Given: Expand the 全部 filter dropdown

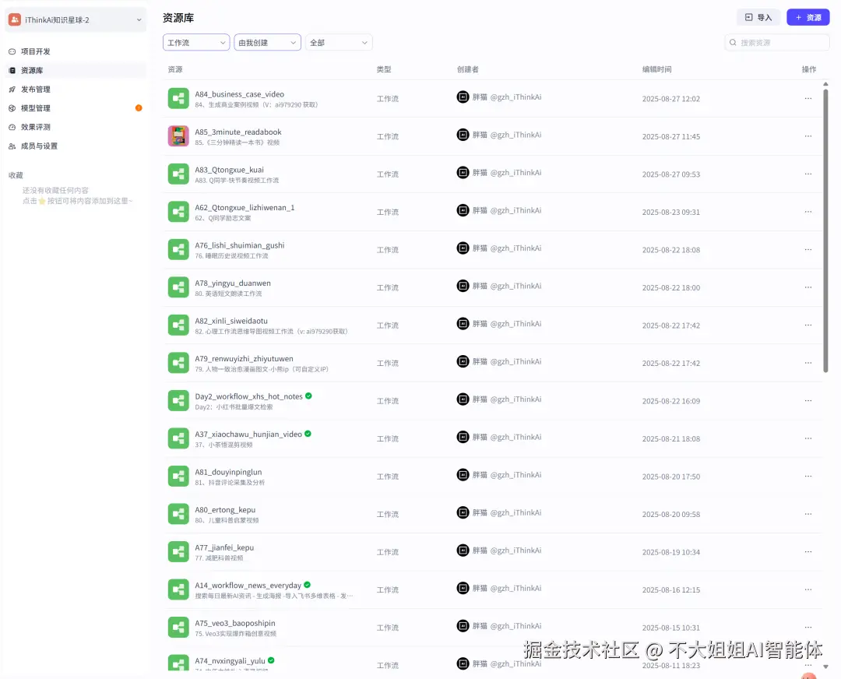Looking at the screenshot, I should click(x=338, y=42).
